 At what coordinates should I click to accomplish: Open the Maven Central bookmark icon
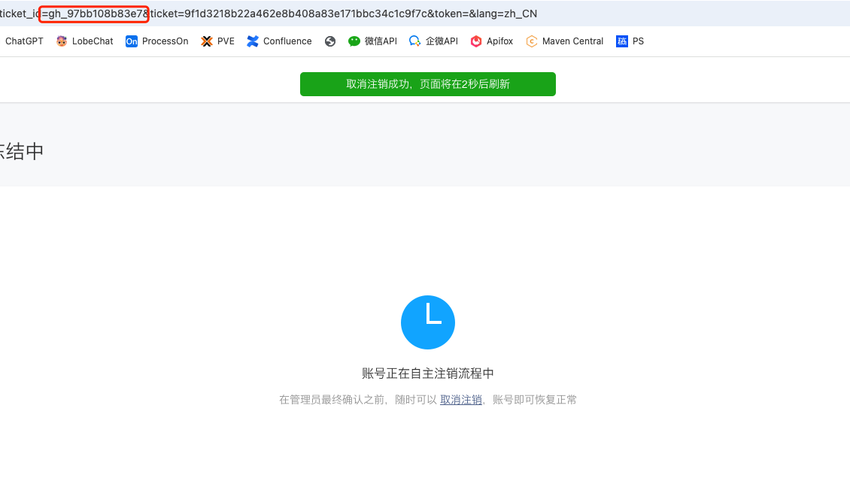[532, 41]
